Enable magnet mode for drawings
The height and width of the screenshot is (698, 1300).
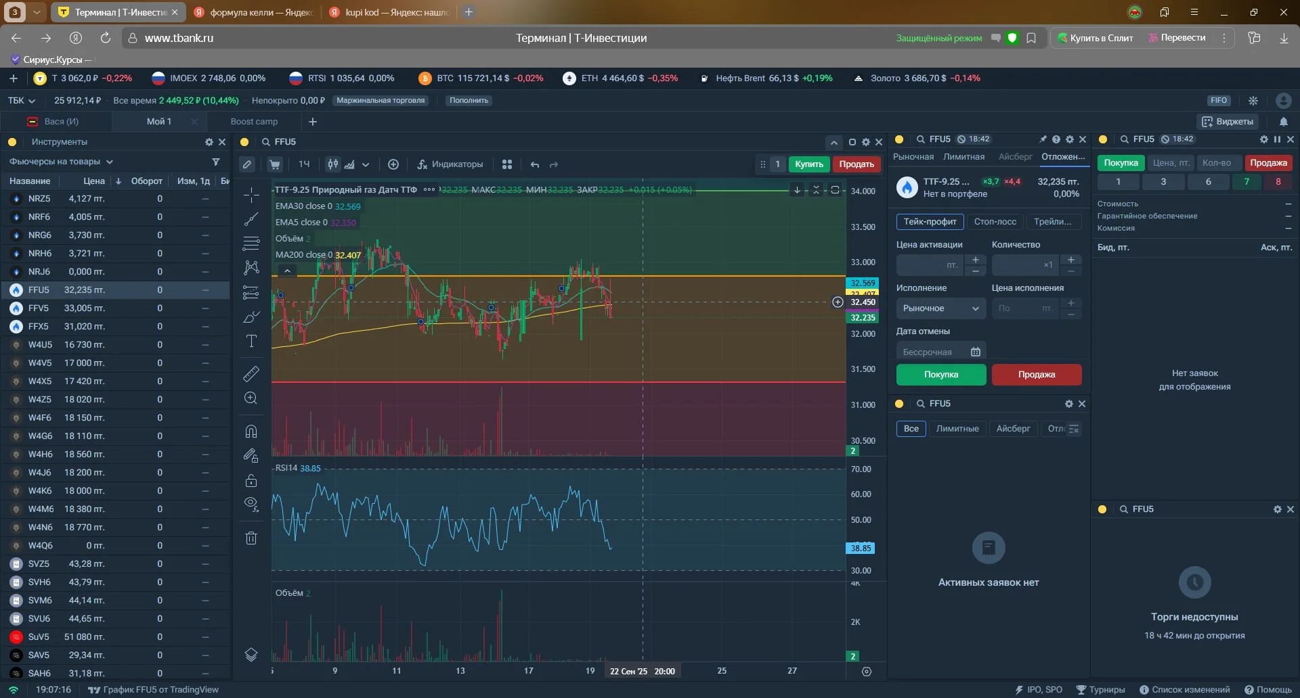click(x=251, y=431)
